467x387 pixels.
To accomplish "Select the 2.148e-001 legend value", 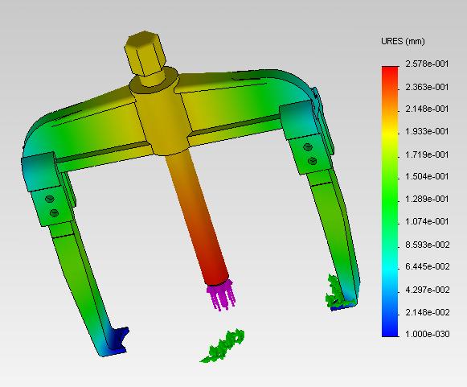I will click(427, 109).
